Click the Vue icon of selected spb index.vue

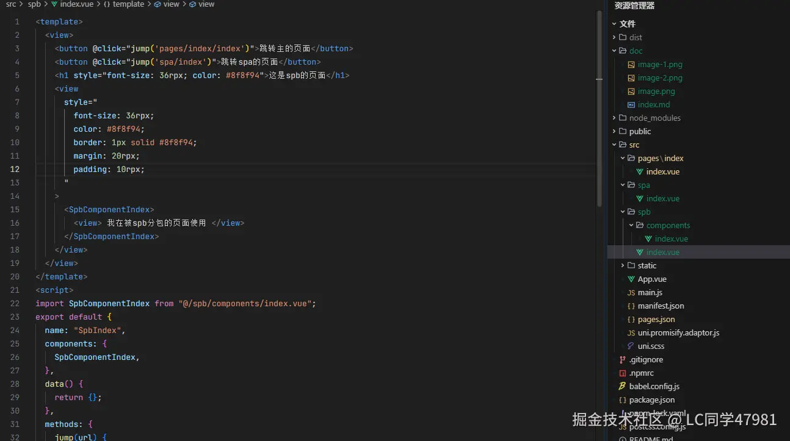pos(640,252)
